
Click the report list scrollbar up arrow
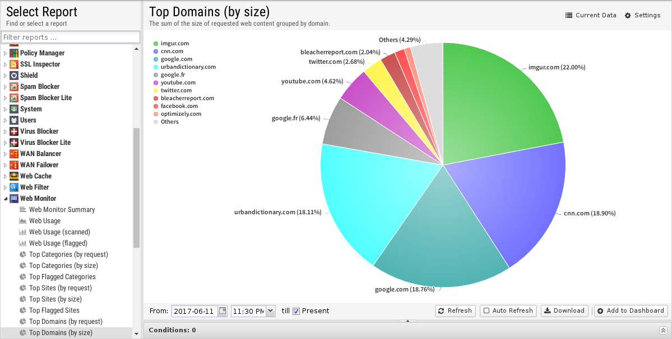point(136,49)
